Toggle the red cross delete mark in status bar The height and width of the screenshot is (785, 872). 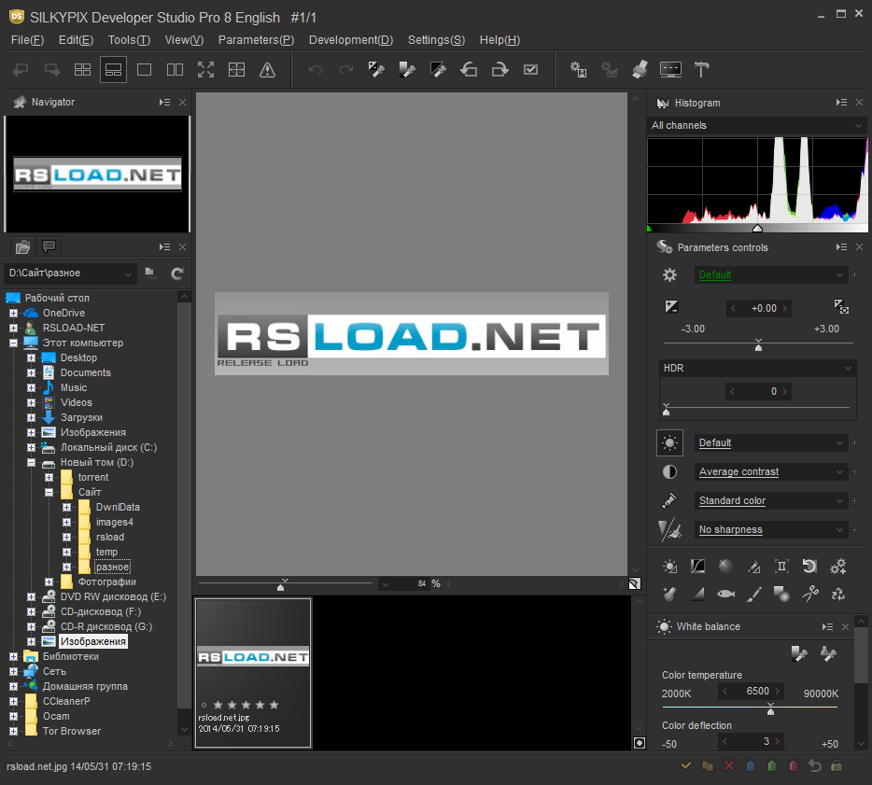[x=729, y=766]
